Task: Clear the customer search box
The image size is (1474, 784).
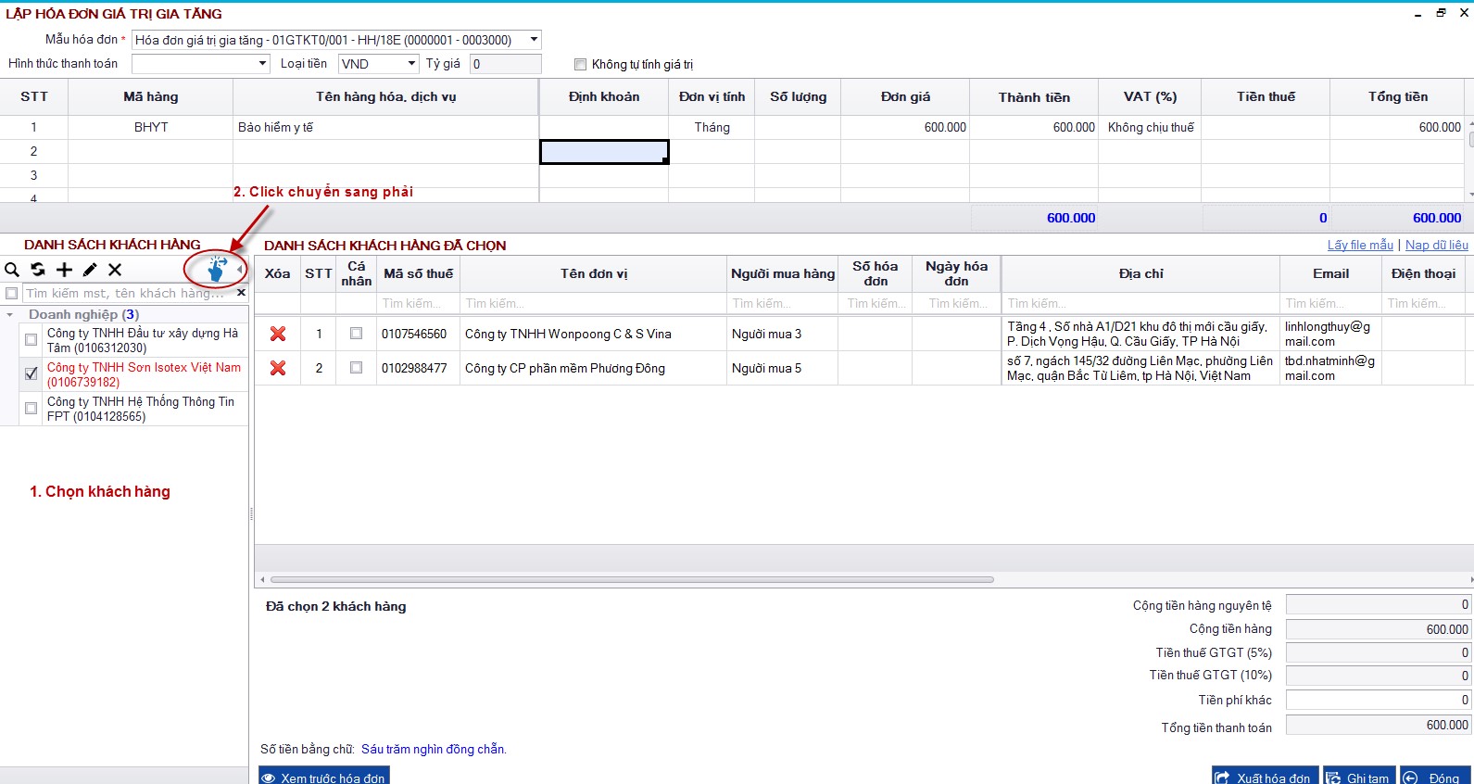Action: [x=241, y=293]
